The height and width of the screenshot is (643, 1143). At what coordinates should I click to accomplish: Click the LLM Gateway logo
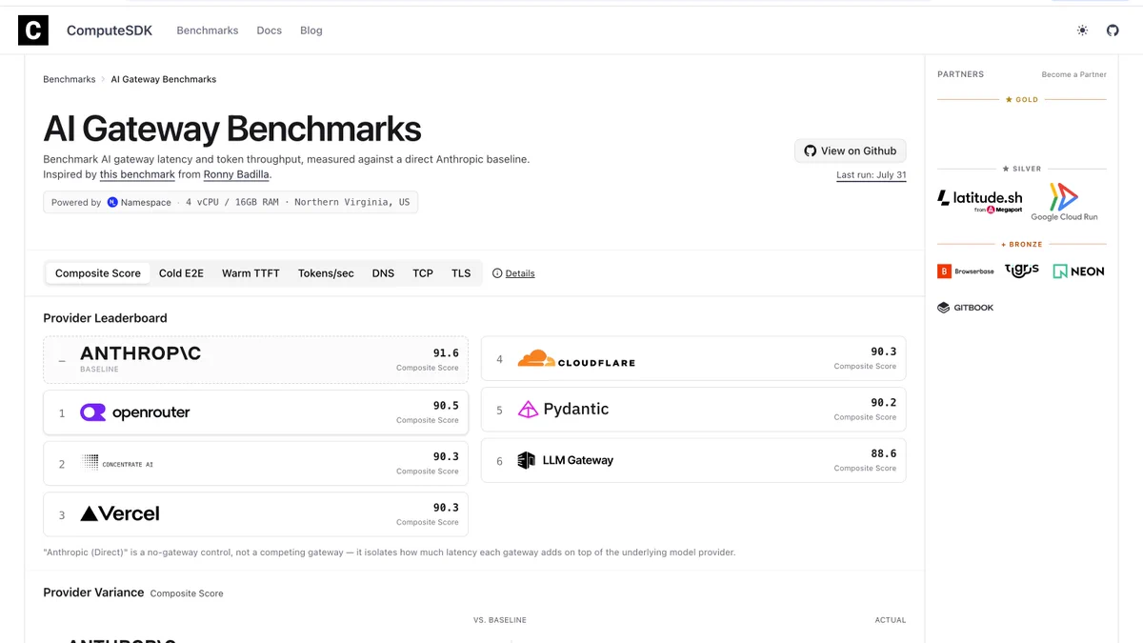[x=565, y=460]
